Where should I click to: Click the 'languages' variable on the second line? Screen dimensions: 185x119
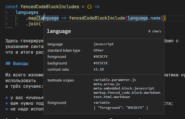pos(27,12)
